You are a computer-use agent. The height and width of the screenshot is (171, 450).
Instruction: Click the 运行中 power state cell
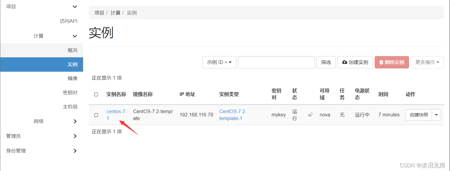point(362,115)
